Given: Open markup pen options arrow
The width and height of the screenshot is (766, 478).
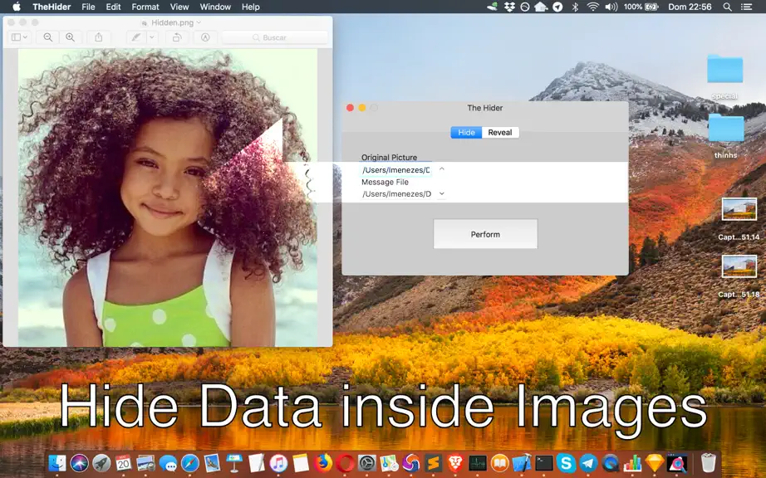Looking at the screenshot, I should [152, 37].
